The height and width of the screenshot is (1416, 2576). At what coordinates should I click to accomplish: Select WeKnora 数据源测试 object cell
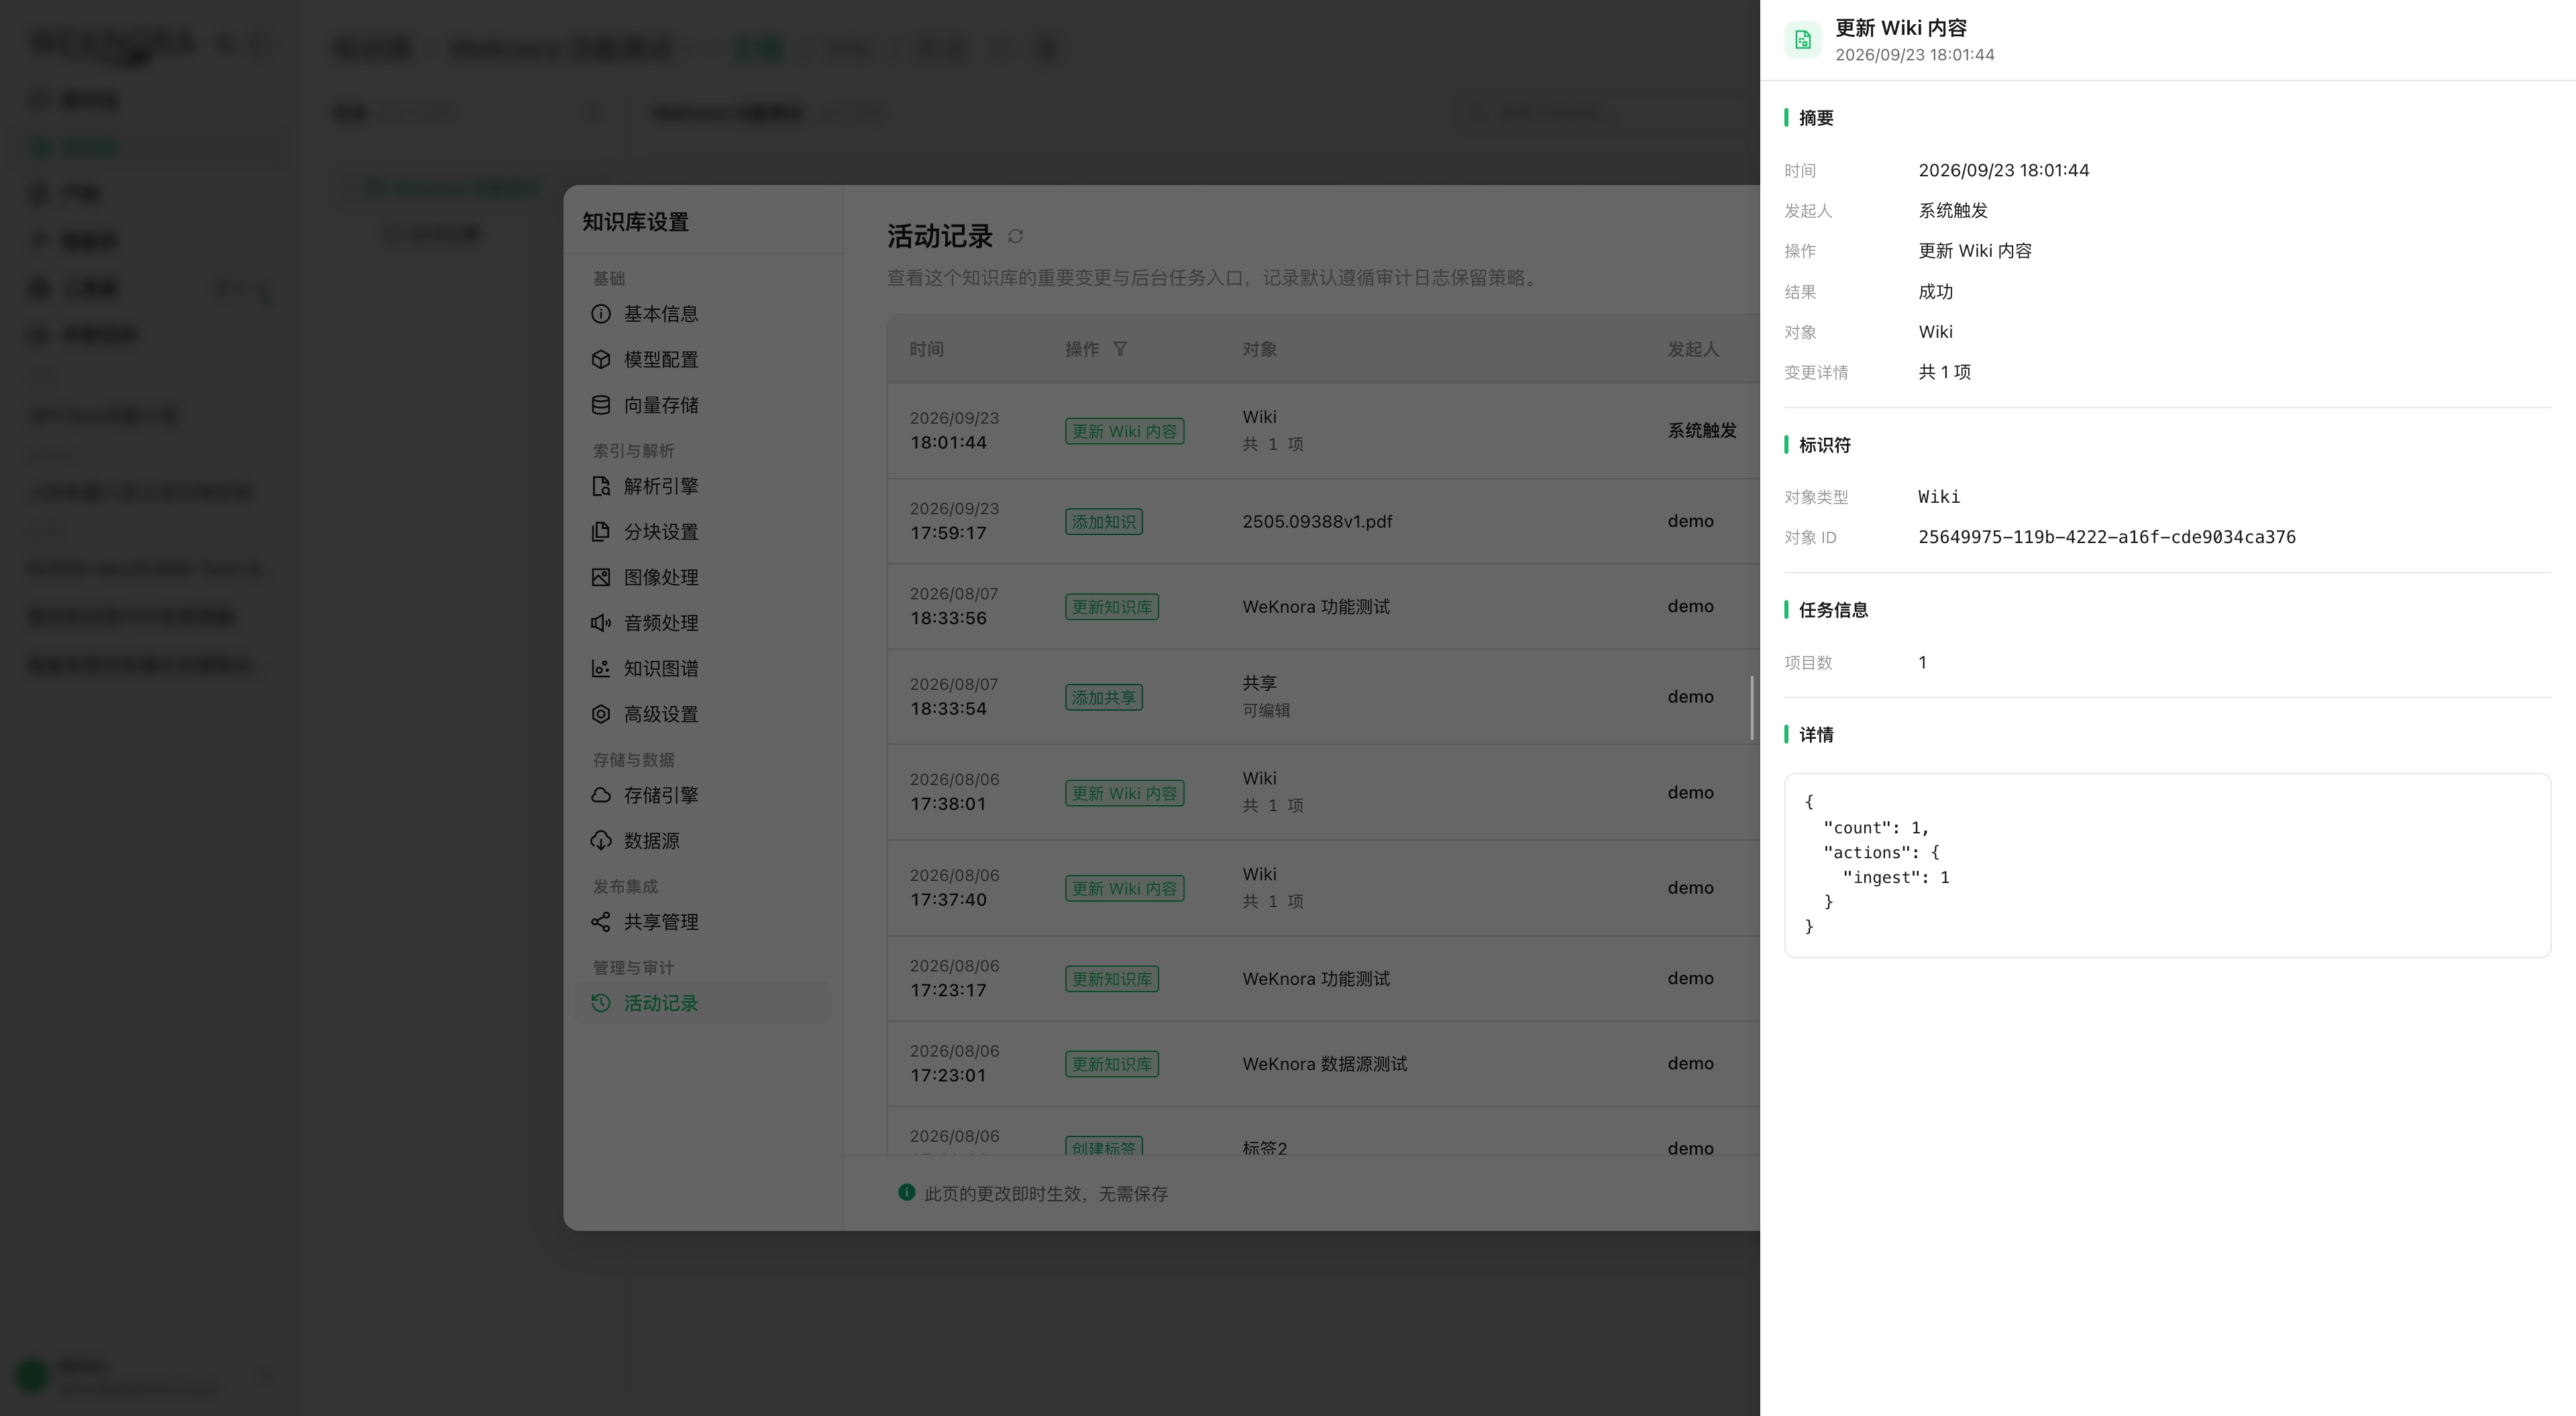tap(1324, 1063)
